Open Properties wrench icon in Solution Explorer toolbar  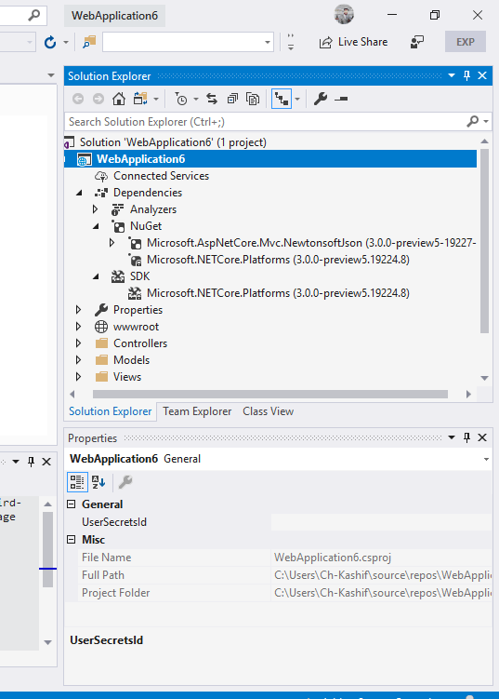(321, 99)
